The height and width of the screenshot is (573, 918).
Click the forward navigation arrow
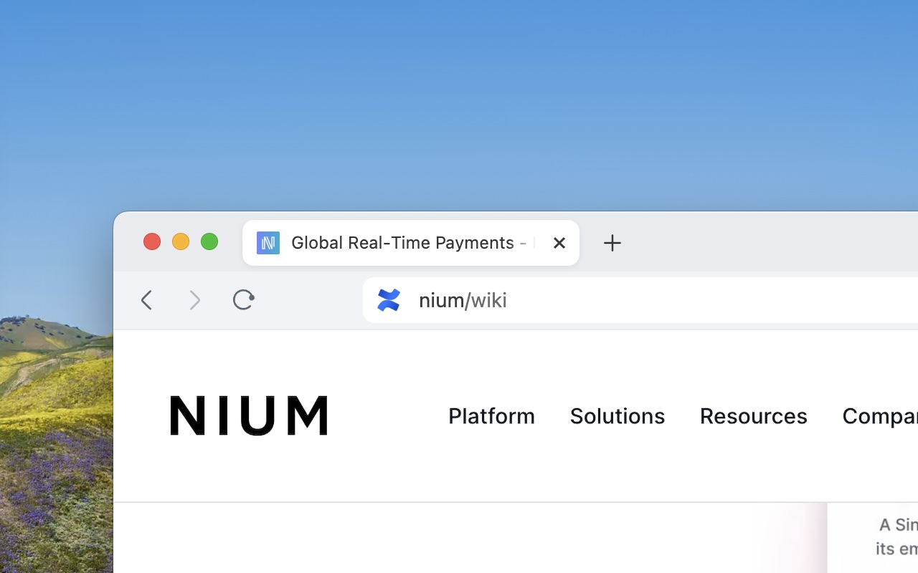click(x=195, y=300)
